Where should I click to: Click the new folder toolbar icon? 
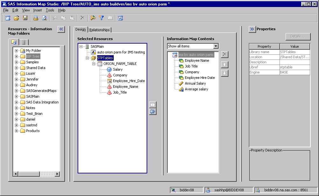point(110,18)
